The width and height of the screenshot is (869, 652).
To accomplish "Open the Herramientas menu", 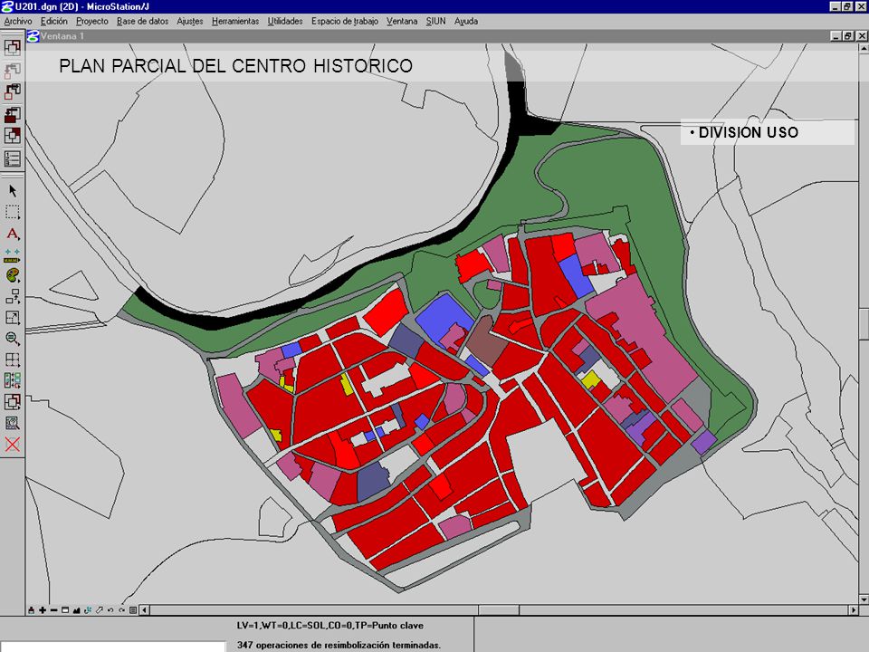I will point(235,21).
